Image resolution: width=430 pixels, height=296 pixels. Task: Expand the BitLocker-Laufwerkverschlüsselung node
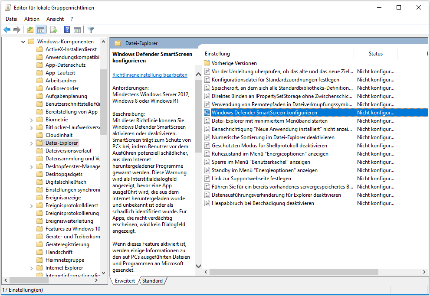[x=31, y=127]
